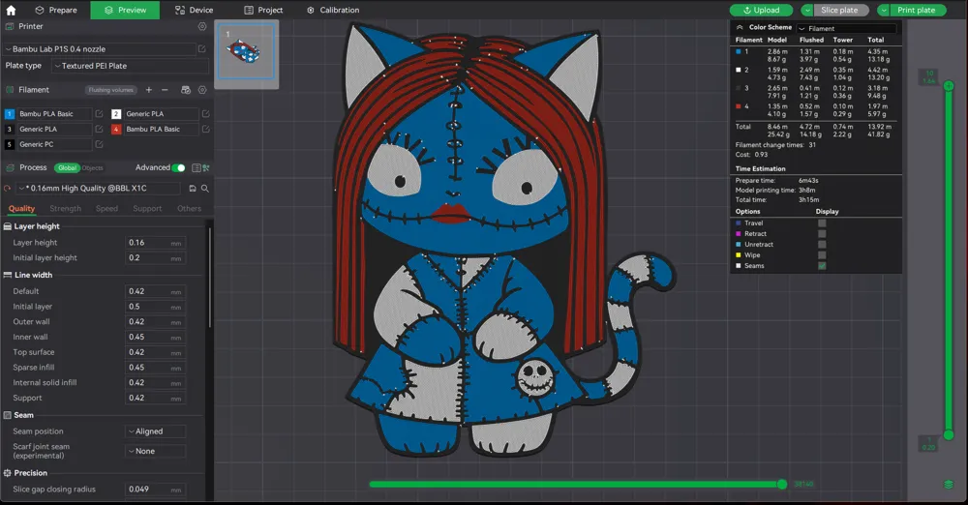Compare process presets icon
The height and width of the screenshot is (505, 968).
pyautogui.click(x=206, y=168)
